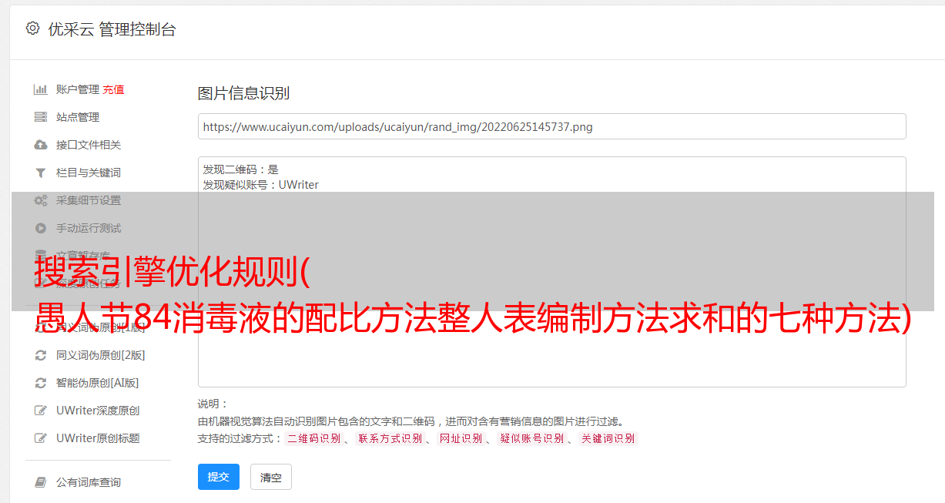Click the 网址识别 filter tag

pyautogui.click(x=461, y=438)
